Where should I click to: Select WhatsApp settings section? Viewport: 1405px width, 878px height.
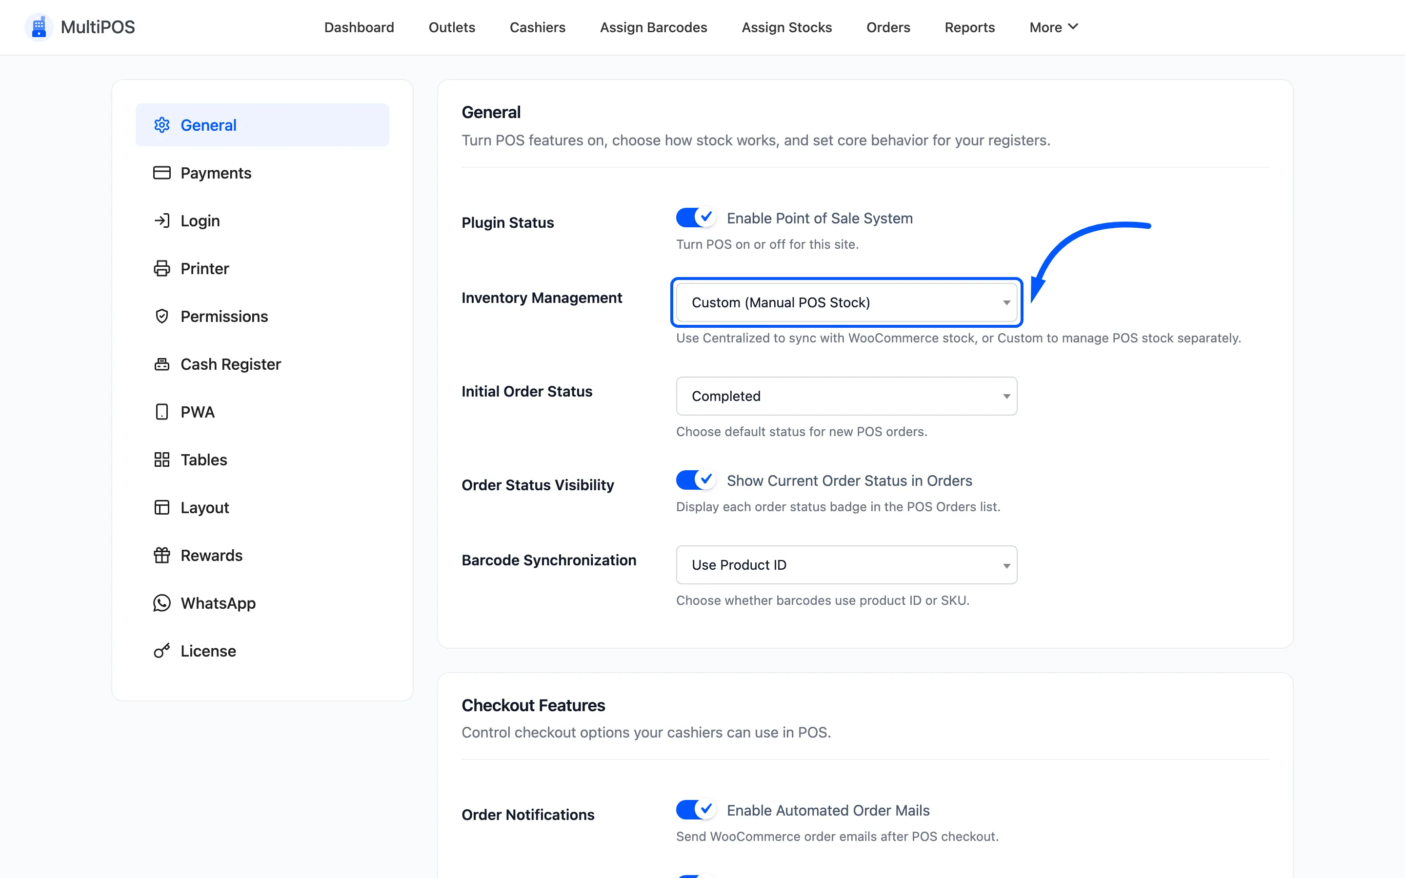click(262, 603)
